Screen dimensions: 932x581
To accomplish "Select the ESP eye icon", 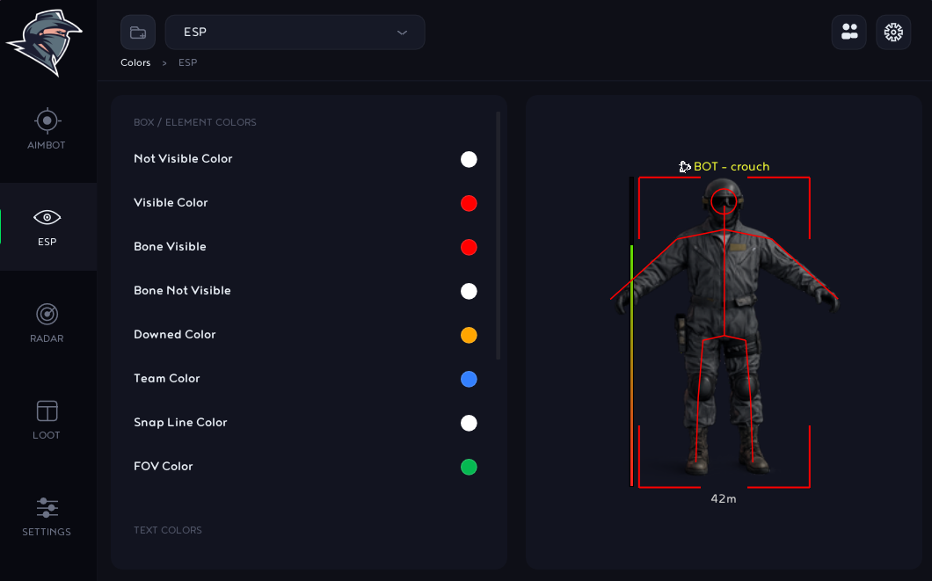I will (x=47, y=217).
